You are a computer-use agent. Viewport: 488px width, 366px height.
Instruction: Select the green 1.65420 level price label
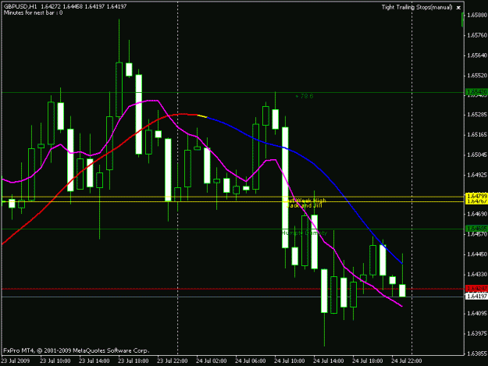pyautogui.click(x=476, y=92)
